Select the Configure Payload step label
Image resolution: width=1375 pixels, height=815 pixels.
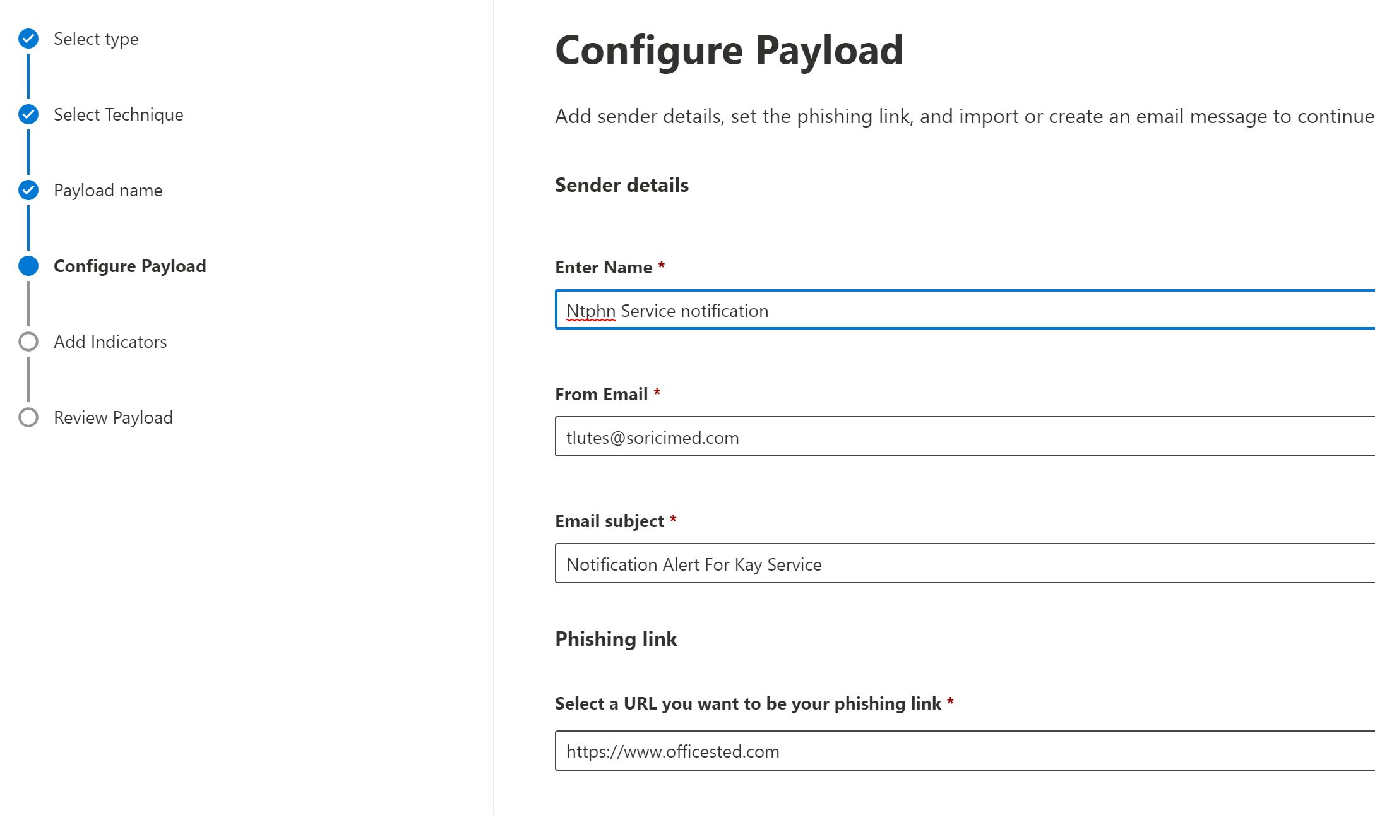(x=129, y=266)
